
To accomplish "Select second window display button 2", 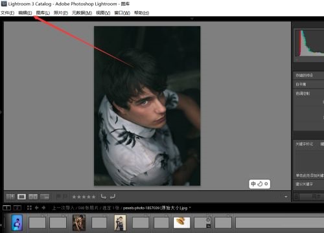I will pos(17,208).
